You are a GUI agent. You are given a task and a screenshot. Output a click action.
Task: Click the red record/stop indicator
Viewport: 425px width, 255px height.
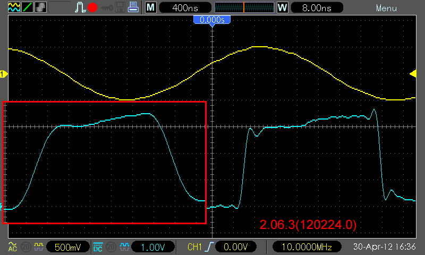(x=92, y=7)
